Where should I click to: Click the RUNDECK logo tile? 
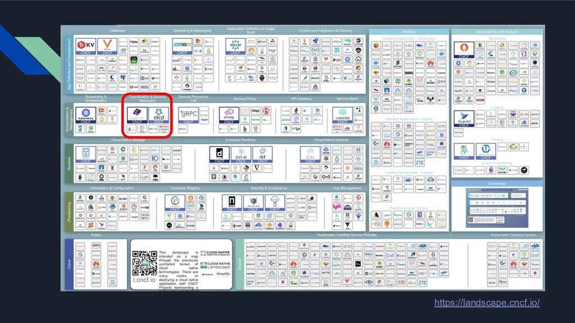[x=145, y=216]
